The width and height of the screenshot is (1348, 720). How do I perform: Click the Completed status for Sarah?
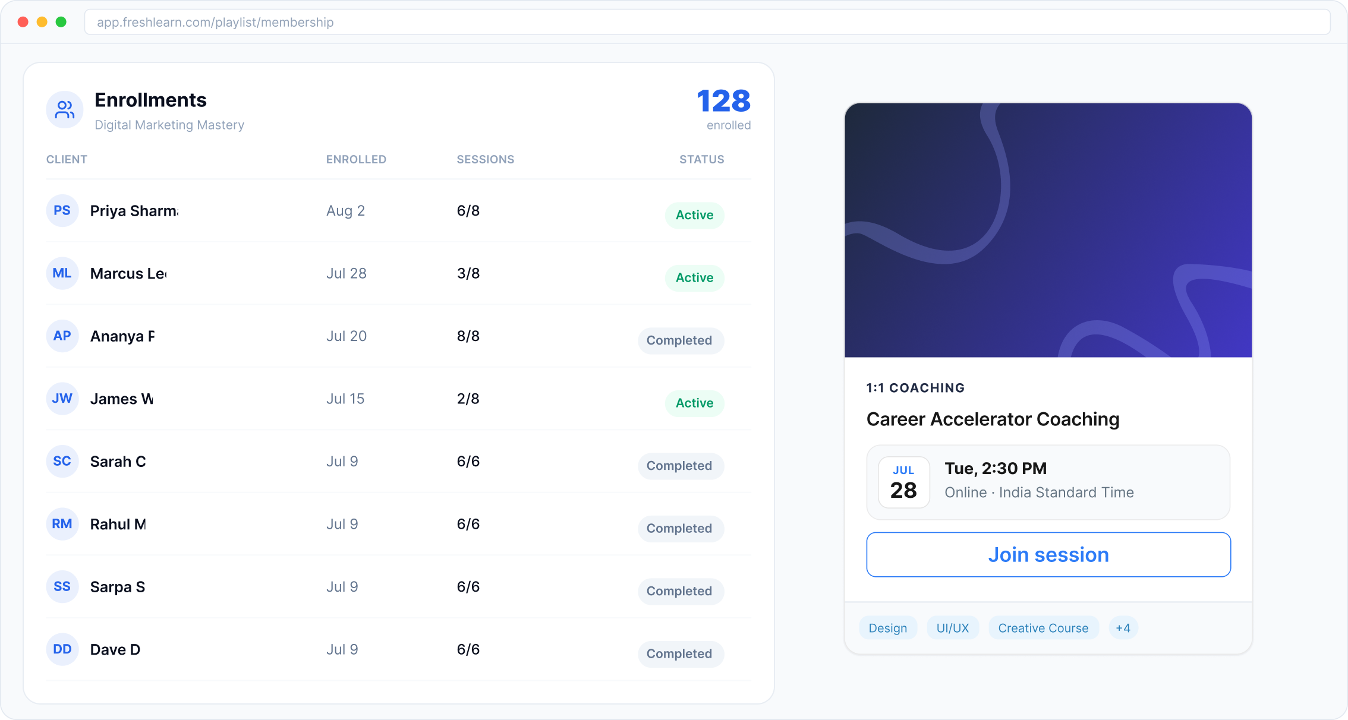click(681, 466)
